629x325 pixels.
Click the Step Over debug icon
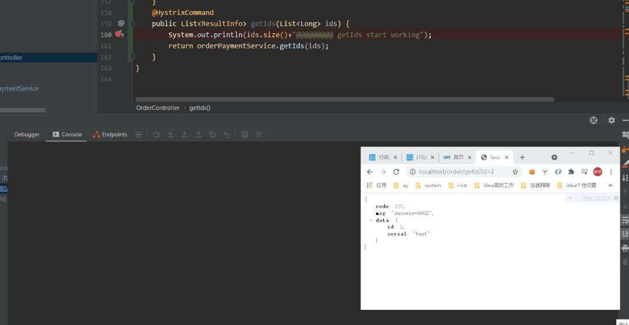[157, 135]
